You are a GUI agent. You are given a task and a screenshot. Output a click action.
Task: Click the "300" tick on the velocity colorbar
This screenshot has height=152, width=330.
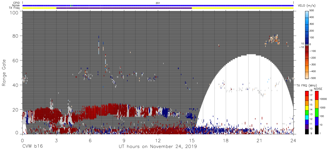(x=312, y=24)
